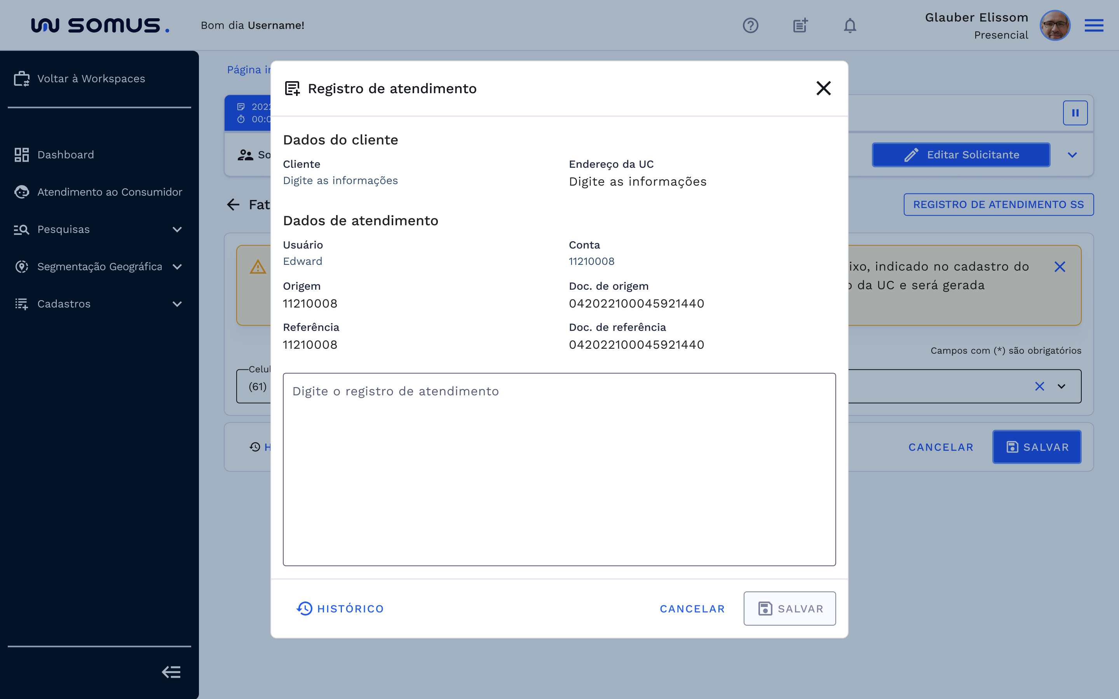Click the registro de atendimento text area
Image resolution: width=1119 pixels, height=699 pixels.
[x=559, y=469]
